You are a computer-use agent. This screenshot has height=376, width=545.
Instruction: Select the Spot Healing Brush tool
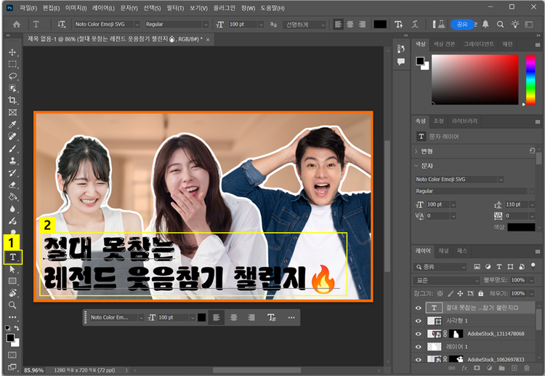click(x=12, y=136)
